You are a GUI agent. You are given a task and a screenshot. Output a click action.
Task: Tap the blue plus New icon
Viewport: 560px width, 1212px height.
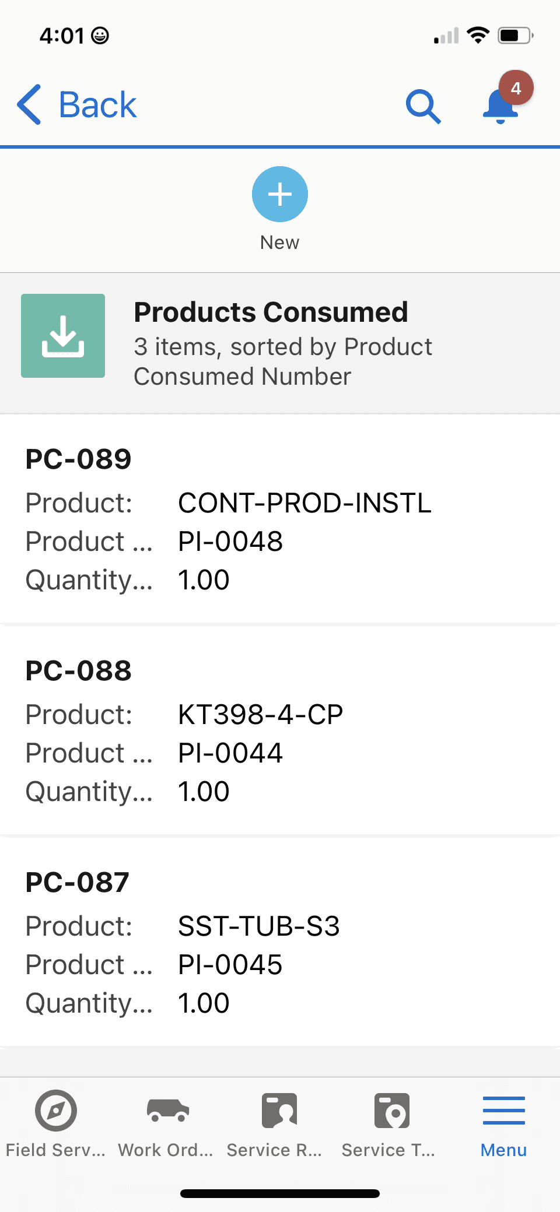pyautogui.click(x=280, y=194)
